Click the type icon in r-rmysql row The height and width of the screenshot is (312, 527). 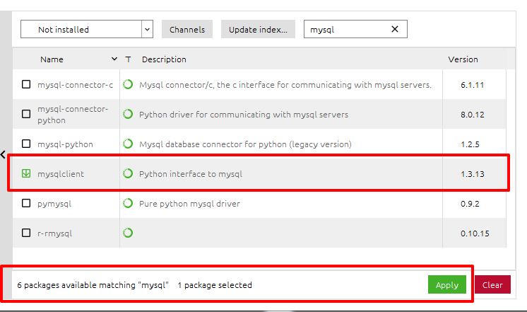128,233
